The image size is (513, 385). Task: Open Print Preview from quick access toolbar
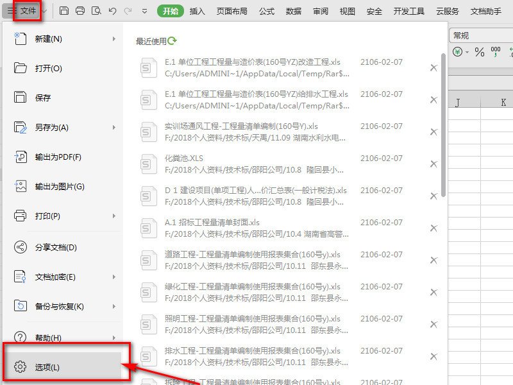click(96, 10)
